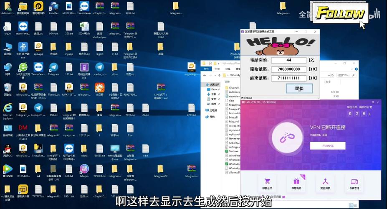The image size is (387, 209).
Task: Click the up arrow in File Explorer
Action: [219, 75]
